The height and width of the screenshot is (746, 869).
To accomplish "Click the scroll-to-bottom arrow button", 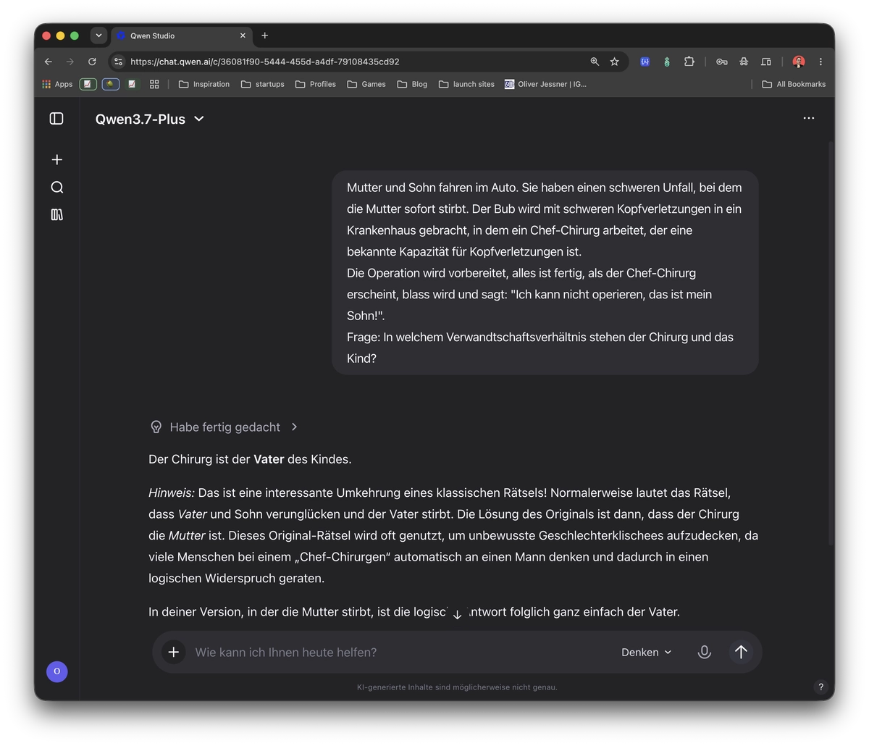I will [457, 614].
